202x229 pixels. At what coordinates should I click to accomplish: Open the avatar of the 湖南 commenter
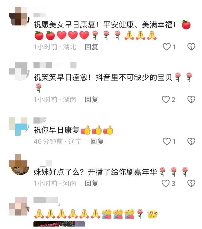pos(19,71)
